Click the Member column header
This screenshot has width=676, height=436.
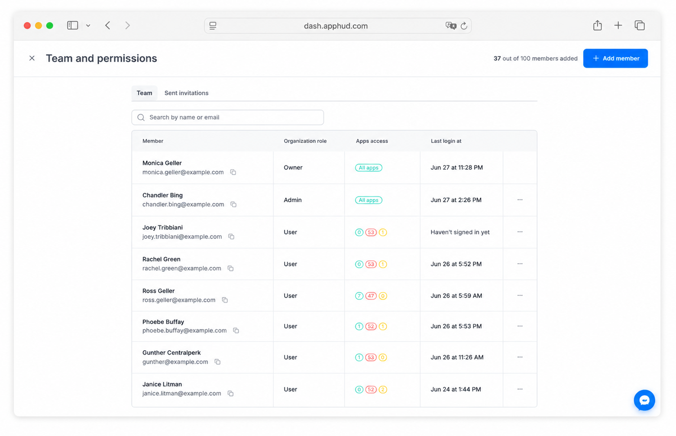pos(153,141)
